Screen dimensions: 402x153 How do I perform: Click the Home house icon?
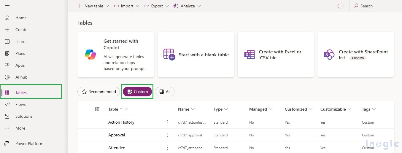click(7, 18)
